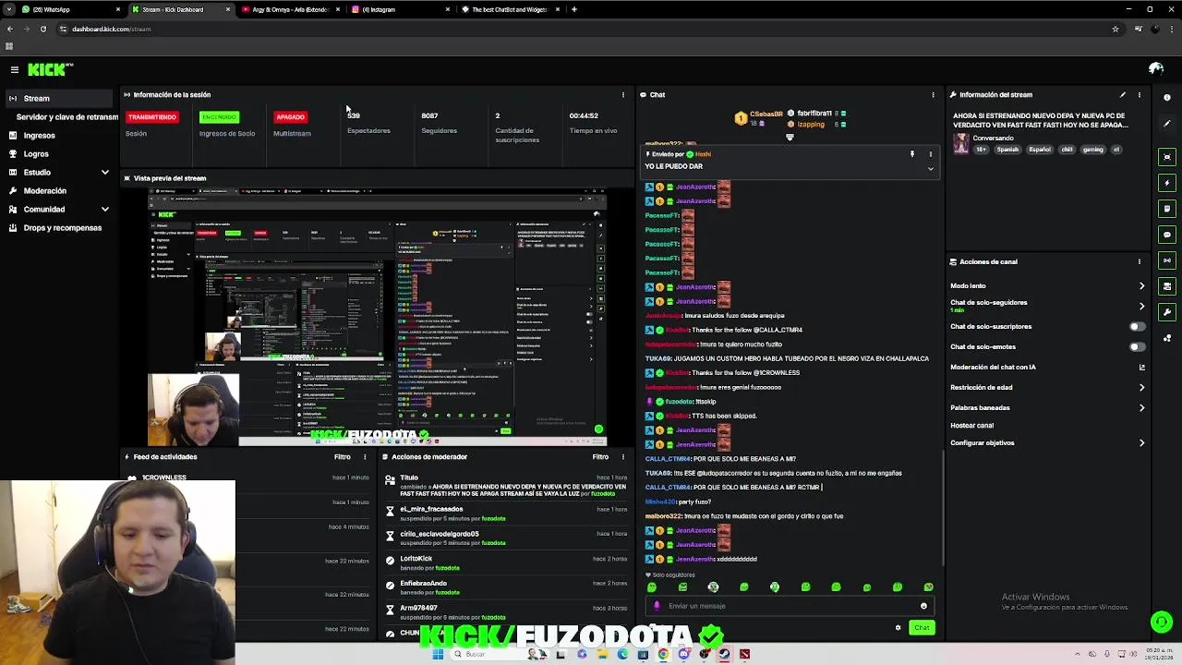Open Drops y recompensas in the sidebar

pyautogui.click(x=60, y=227)
